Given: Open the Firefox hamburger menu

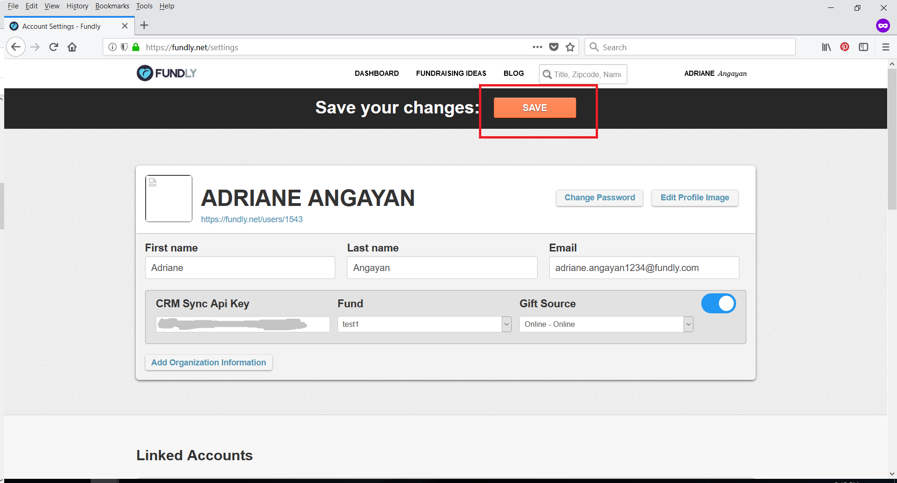Looking at the screenshot, I should pyautogui.click(x=886, y=47).
